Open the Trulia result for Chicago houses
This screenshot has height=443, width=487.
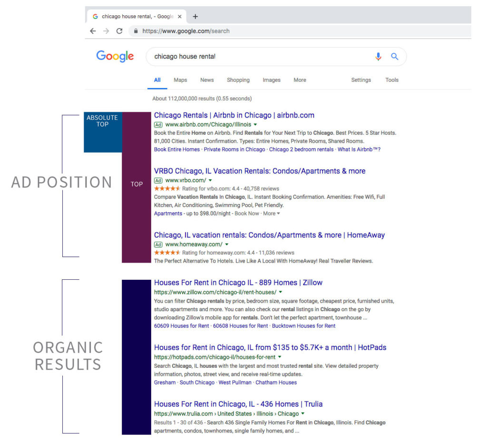pos(238,404)
